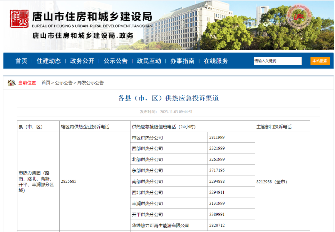Screen dimensions: 335x232
Task: Click the house icon beside current location
Action: pos(11,83)
